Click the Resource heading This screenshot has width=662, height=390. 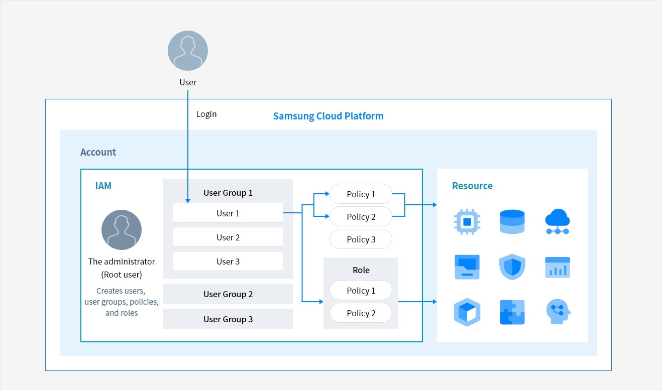pos(472,186)
